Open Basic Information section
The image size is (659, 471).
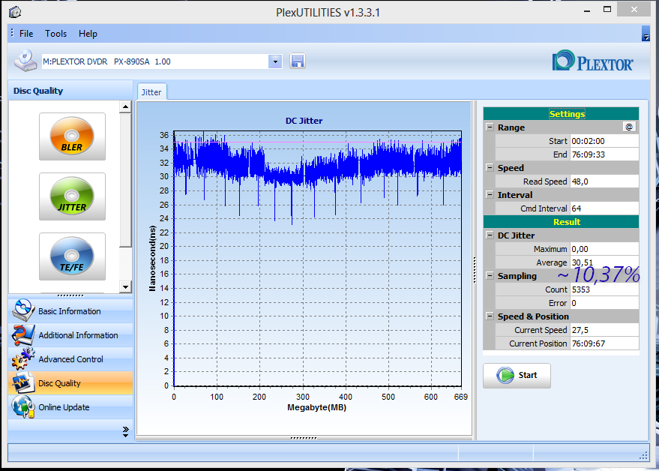point(70,310)
